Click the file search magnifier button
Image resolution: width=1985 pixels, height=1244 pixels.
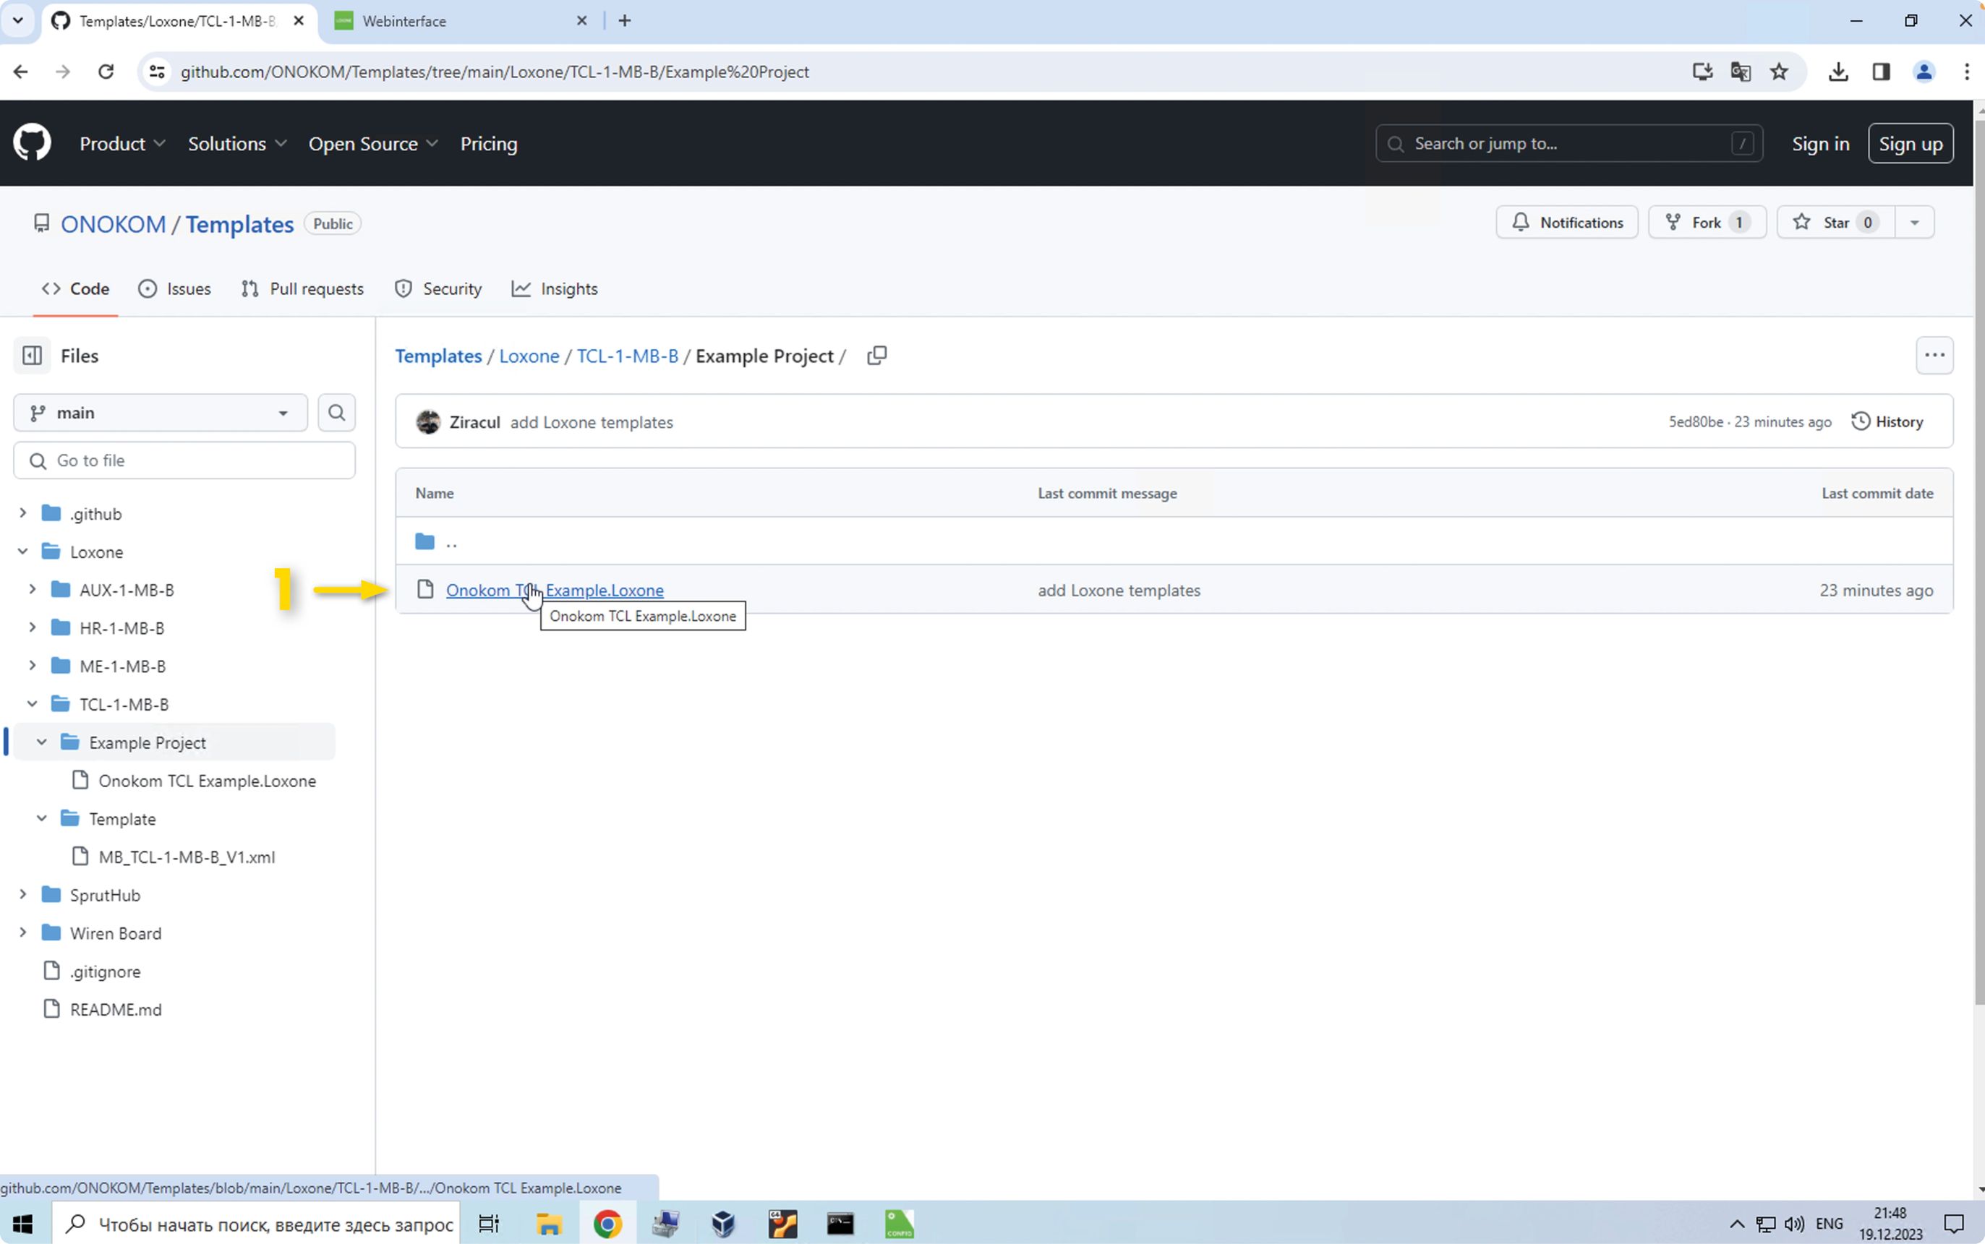(336, 412)
